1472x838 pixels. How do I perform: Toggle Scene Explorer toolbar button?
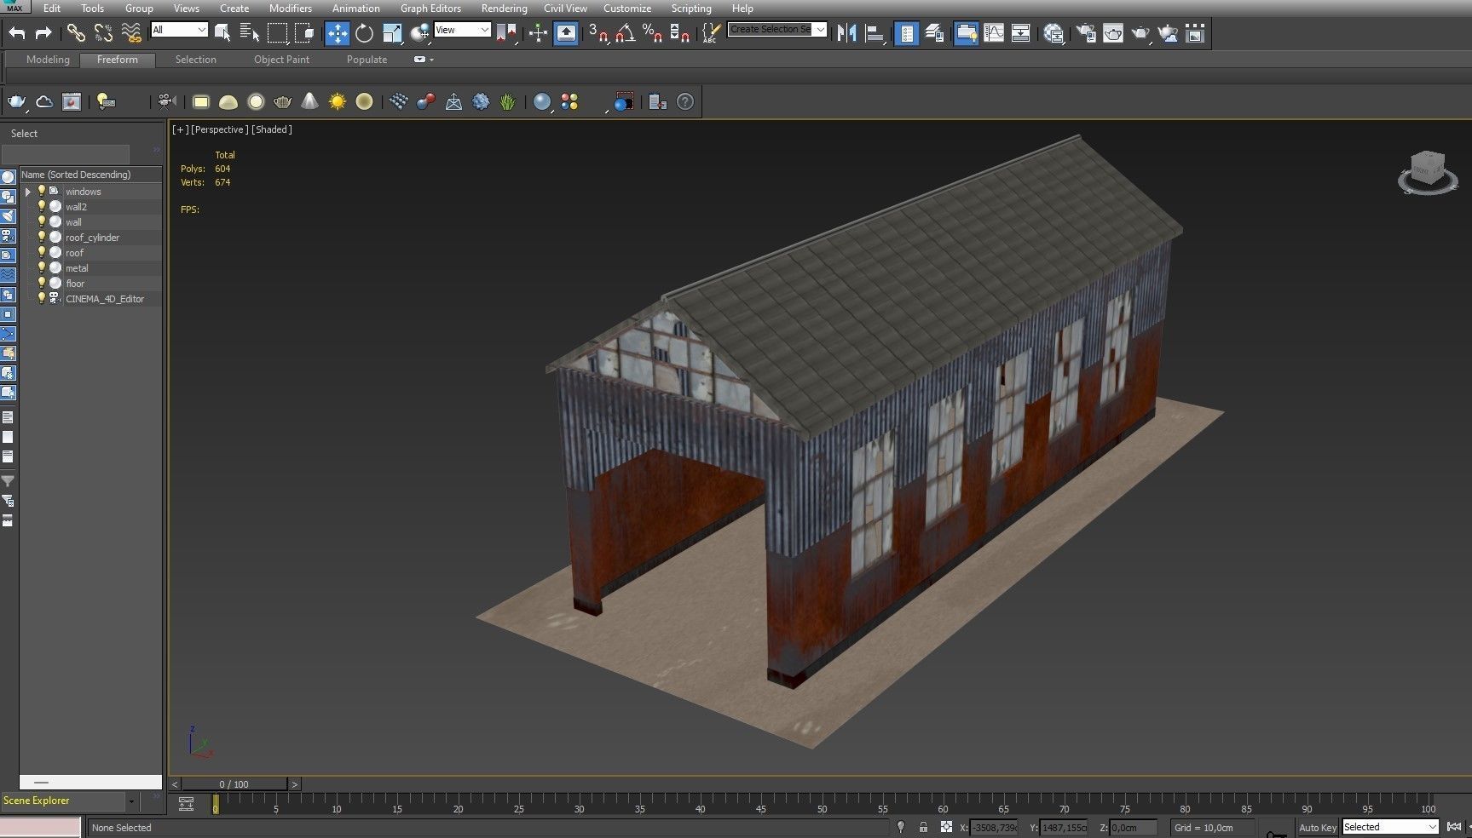click(x=907, y=33)
